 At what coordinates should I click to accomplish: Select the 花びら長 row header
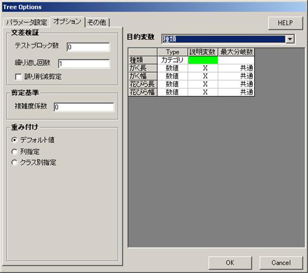coord(143,84)
